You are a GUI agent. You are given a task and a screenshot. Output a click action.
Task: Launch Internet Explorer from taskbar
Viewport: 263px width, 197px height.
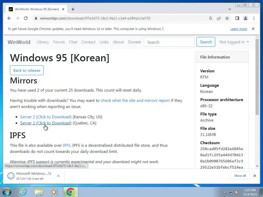click(x=23, y=192)
